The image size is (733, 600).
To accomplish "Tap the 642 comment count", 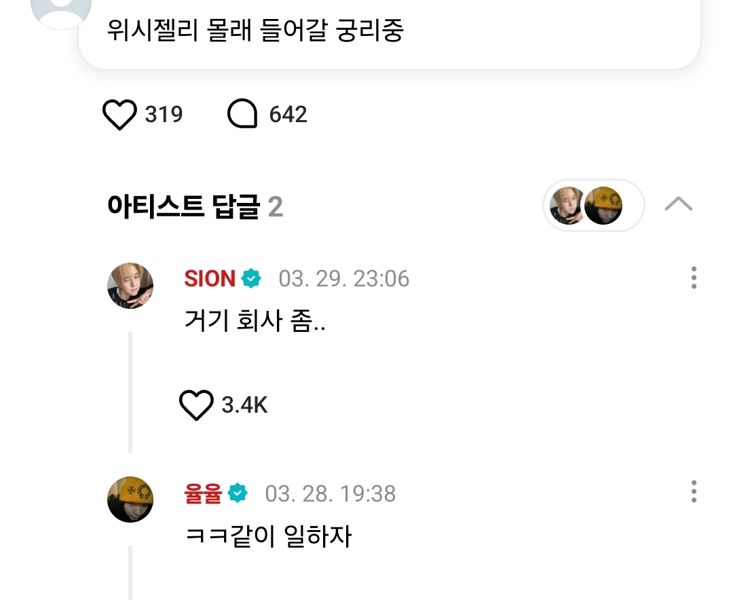I will pyautogui.click(x=288, y=115).
